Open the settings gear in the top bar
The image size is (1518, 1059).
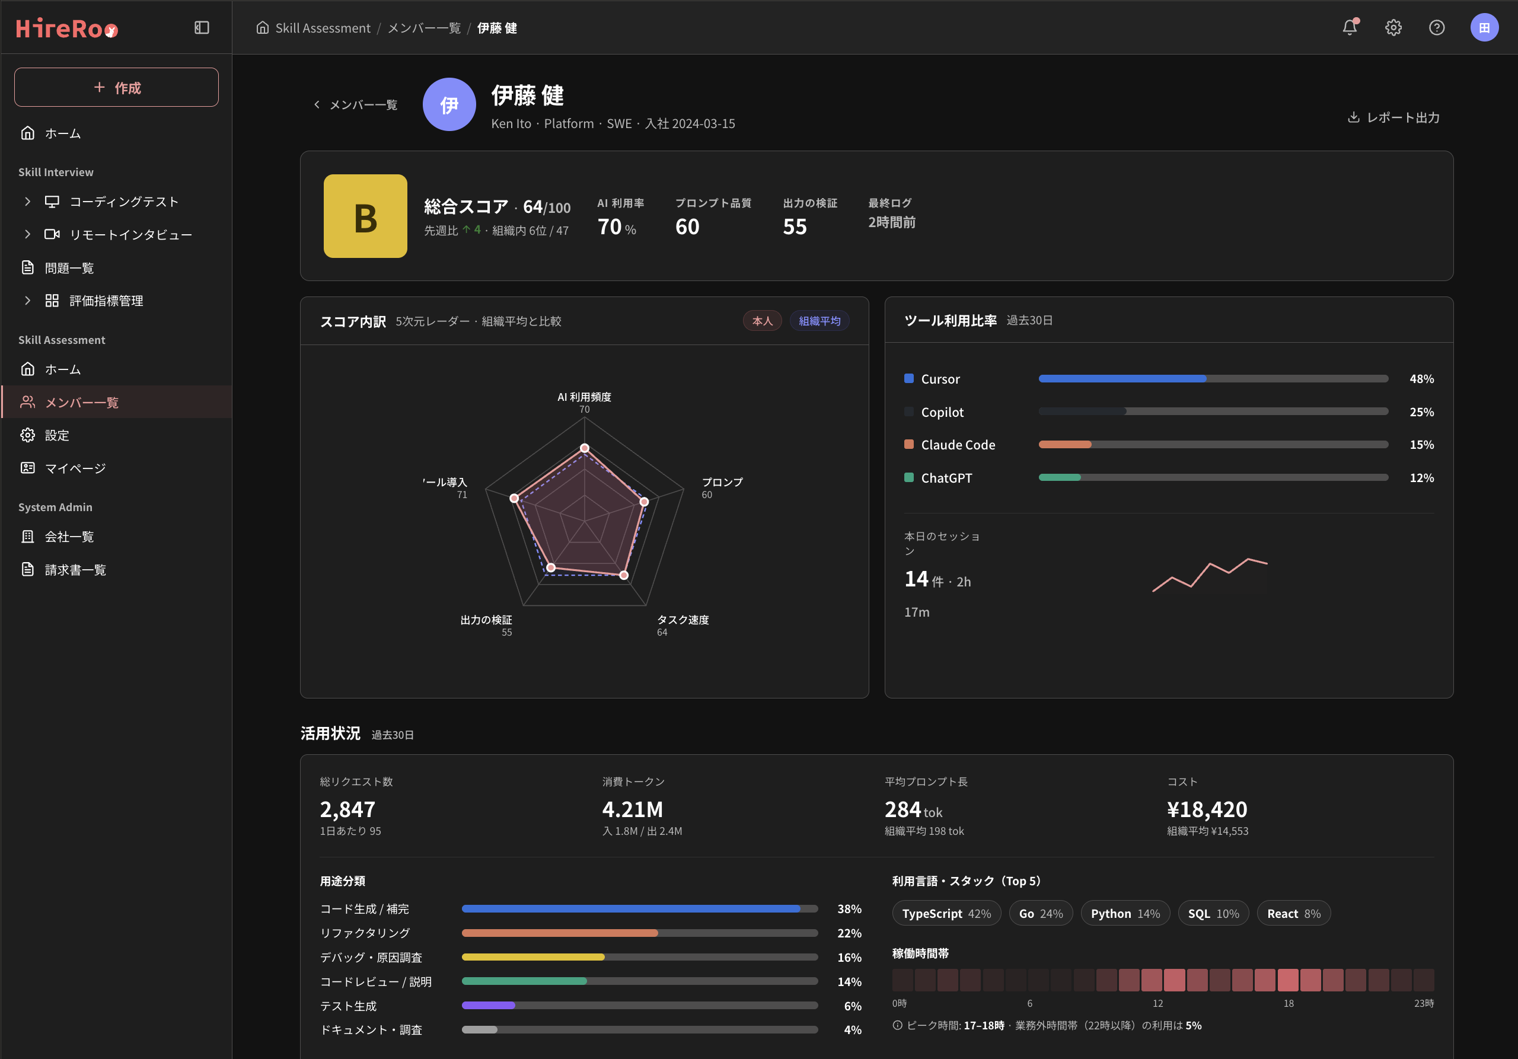(x=1393, y=28)
